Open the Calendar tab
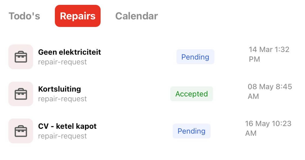The image size is (305, 160). [136, 16]
